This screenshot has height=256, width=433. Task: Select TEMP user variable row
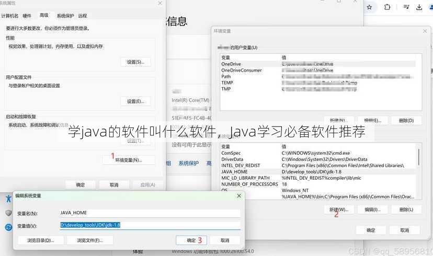click(318, 83)
